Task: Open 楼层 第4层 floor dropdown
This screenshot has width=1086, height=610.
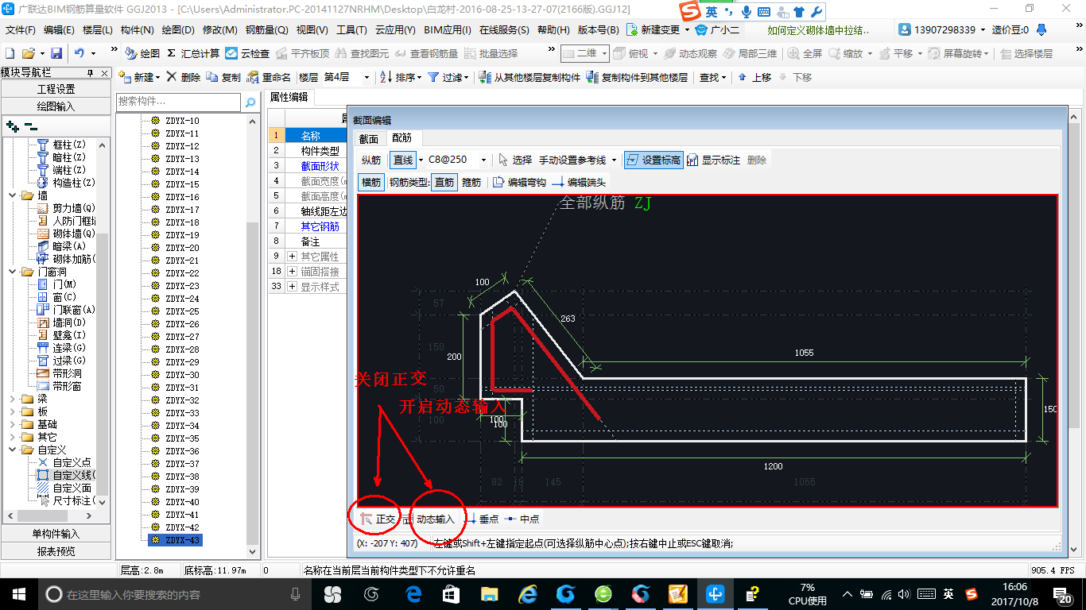Action: pos(366,77)
